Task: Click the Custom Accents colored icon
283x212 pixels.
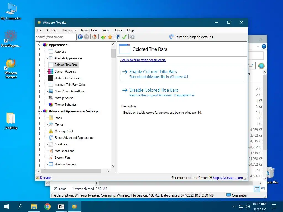Action: (51, 71)
